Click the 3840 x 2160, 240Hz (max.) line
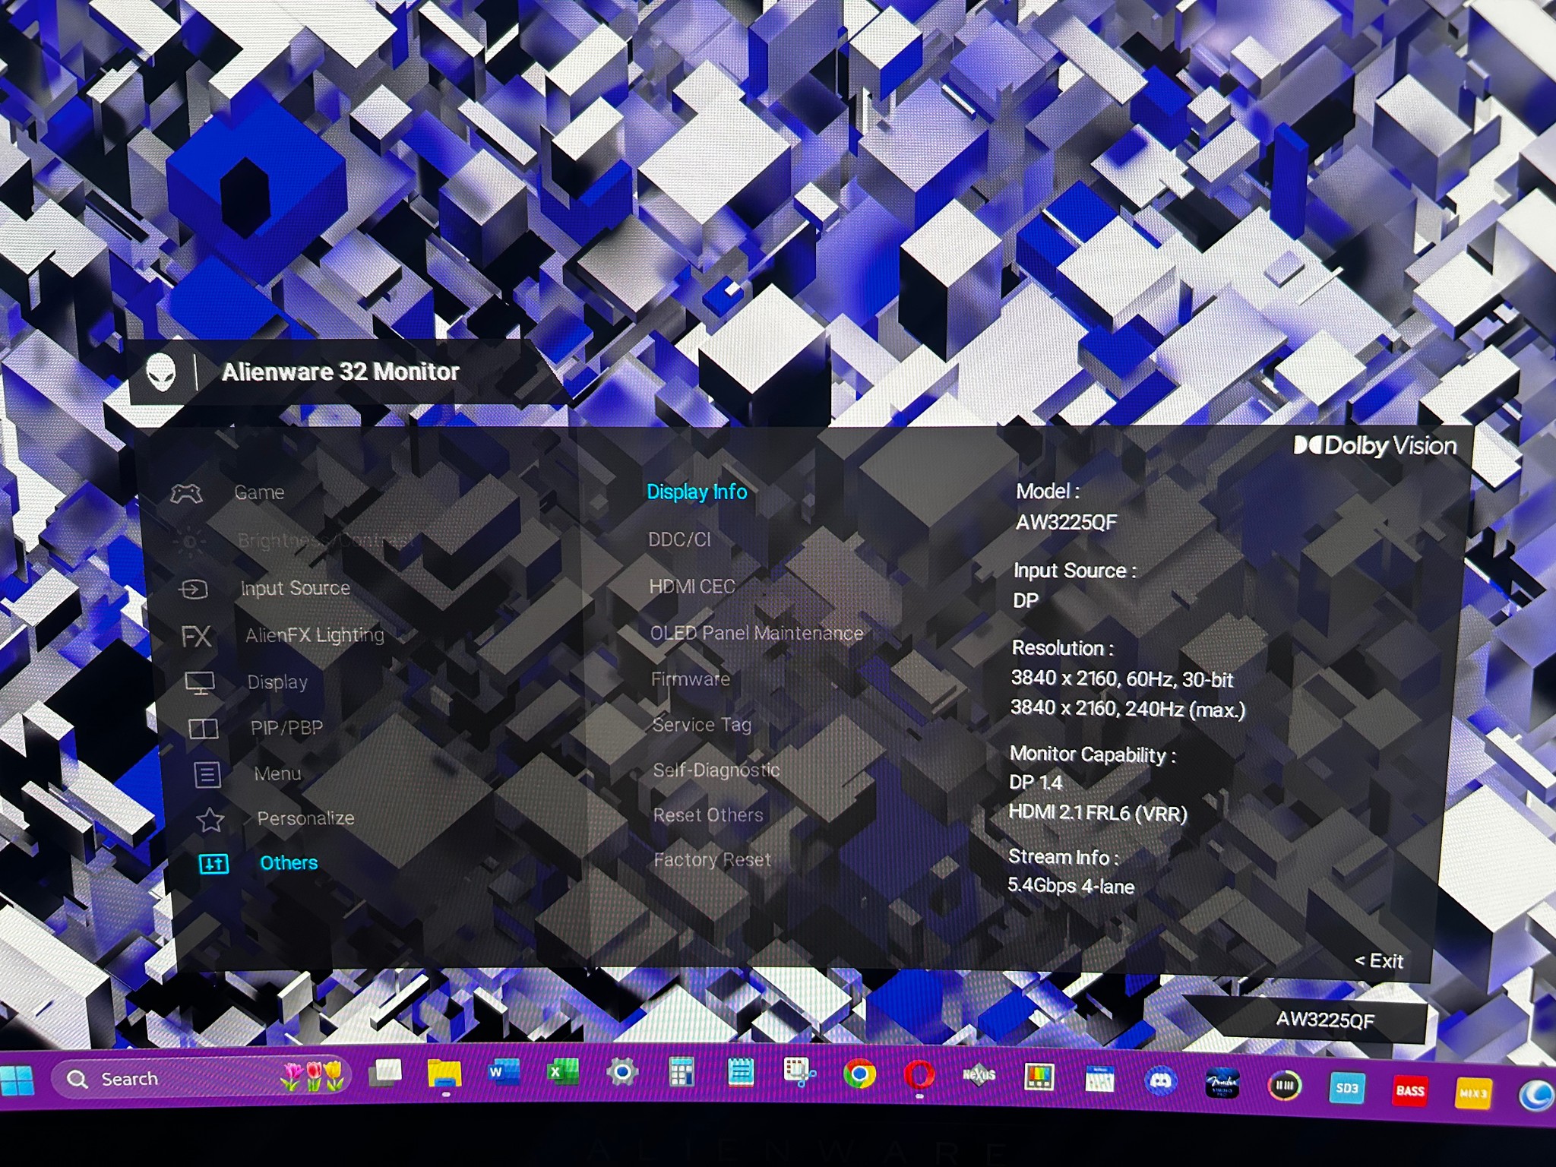The image size is (1556, 1167). click(1127, 709)
